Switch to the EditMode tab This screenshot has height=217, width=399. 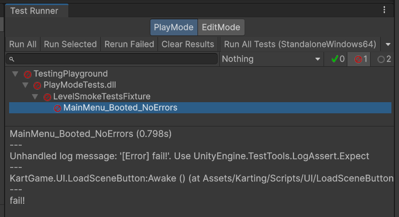pyautogui.click(x=221, y=27)
